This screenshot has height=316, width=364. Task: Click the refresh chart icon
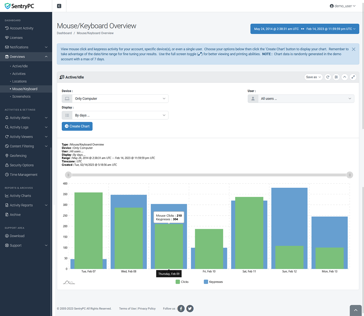(328, 77)
